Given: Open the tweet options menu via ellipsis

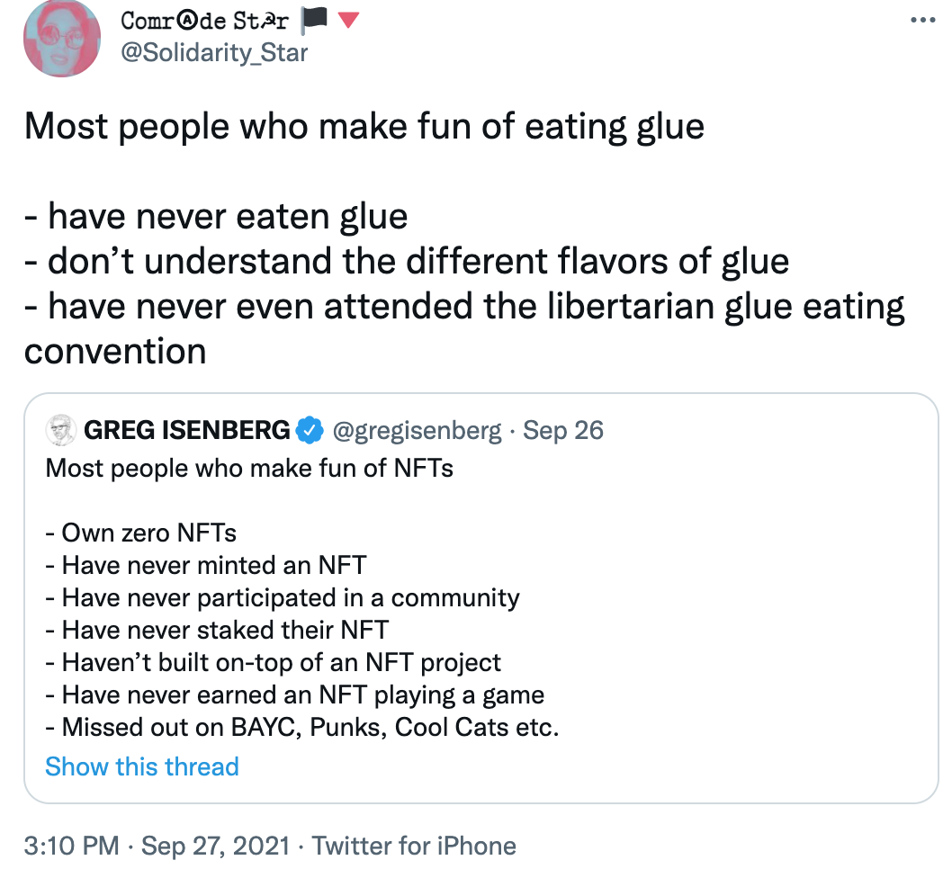Looking at the screenshot, I should click(923, 20).
